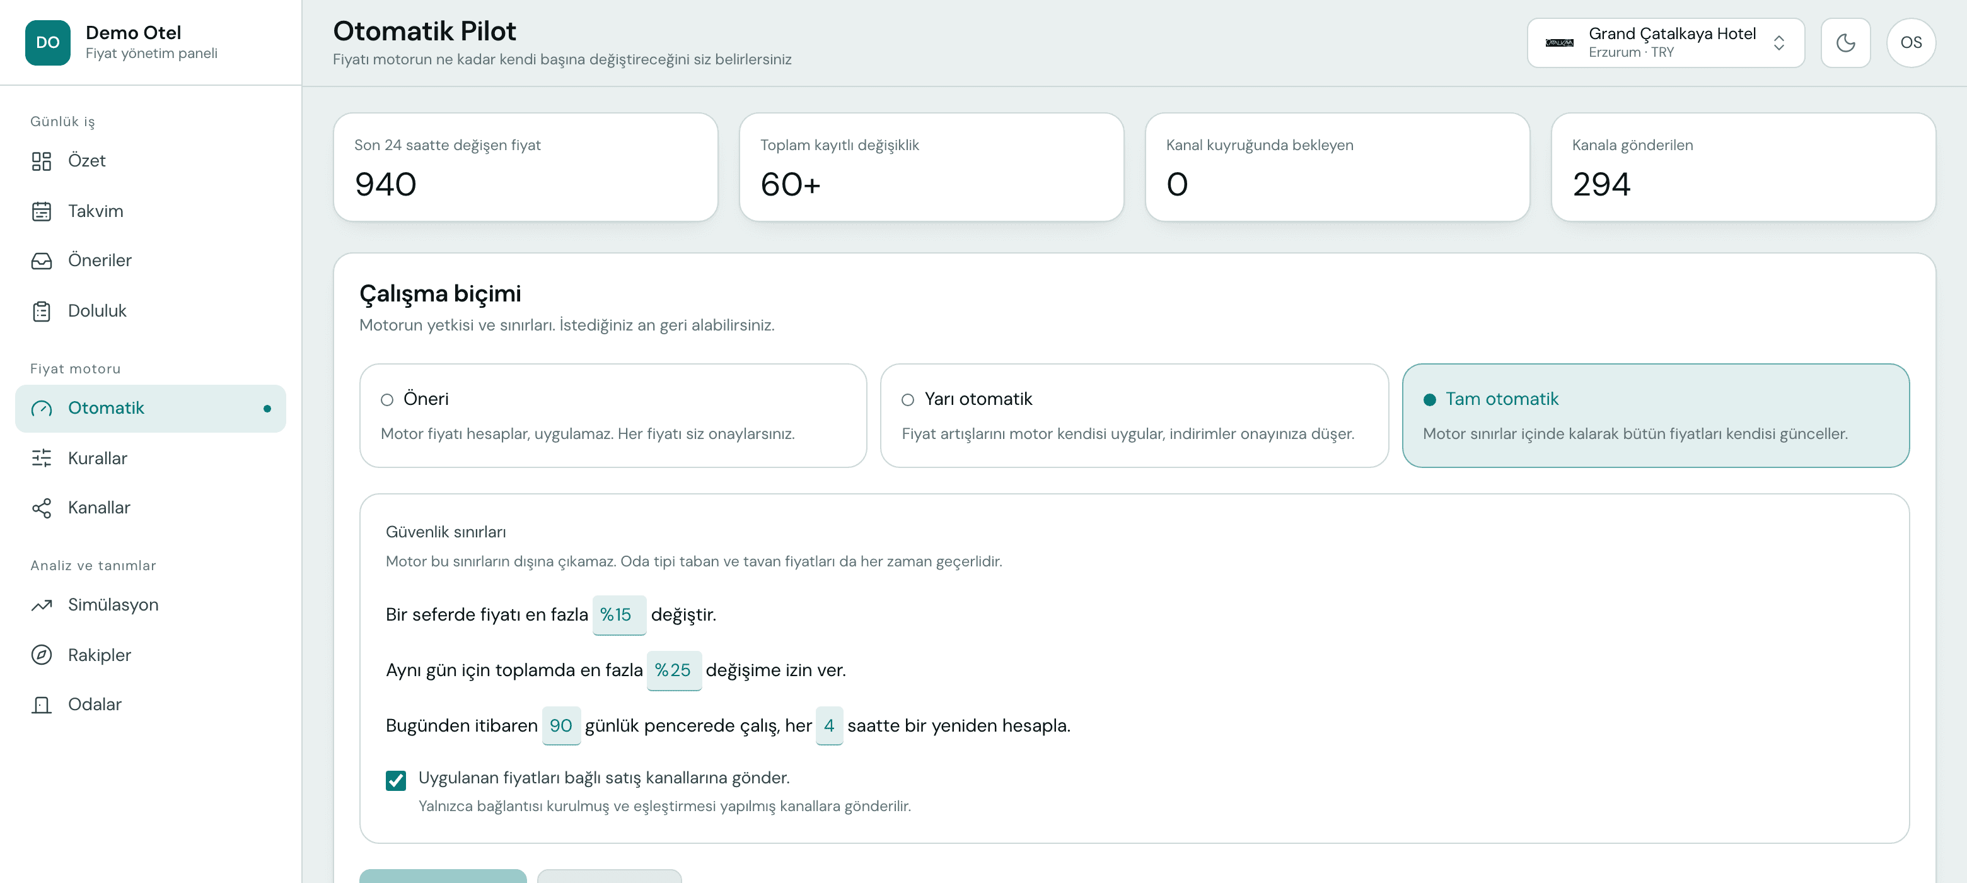The width and height of the screenshot is (1967, 883).
Task: Select the Öneri working mode
Action: tap(612, 416)
